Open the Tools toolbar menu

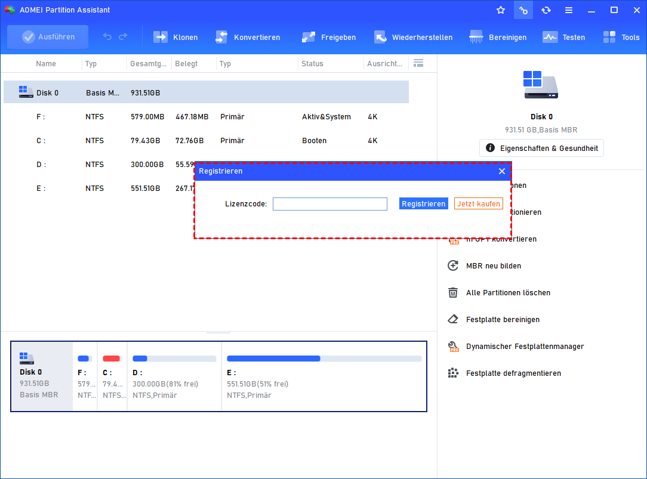pos(621,38)
